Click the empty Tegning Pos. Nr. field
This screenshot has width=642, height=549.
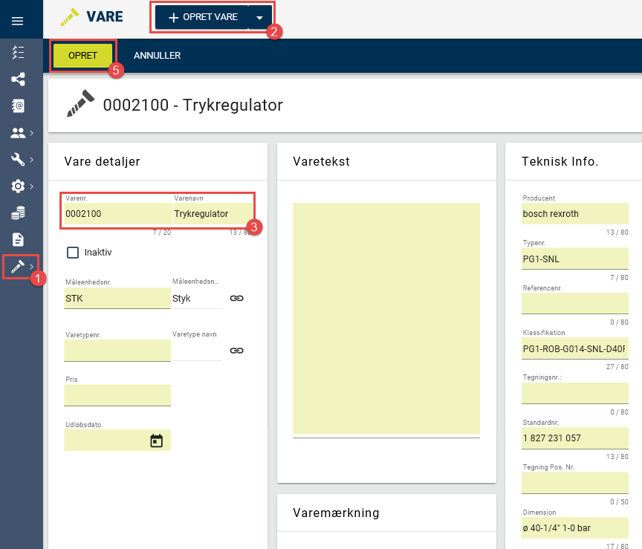pos(575,483)
